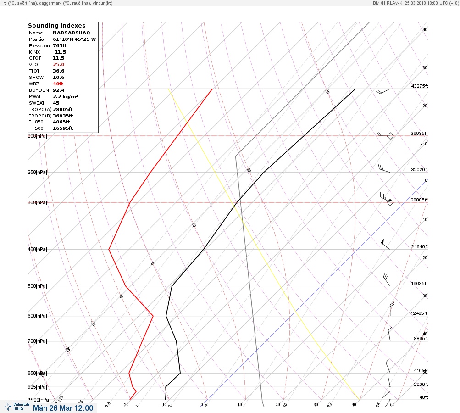Click the position value 61°10'N 45°25'W
Image resolution: width=460 pixels, height=413 pixels.
(x=74, y=39)
